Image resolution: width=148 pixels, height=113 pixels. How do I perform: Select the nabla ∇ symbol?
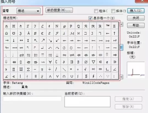pyautogui.click(x=93, y=62)
